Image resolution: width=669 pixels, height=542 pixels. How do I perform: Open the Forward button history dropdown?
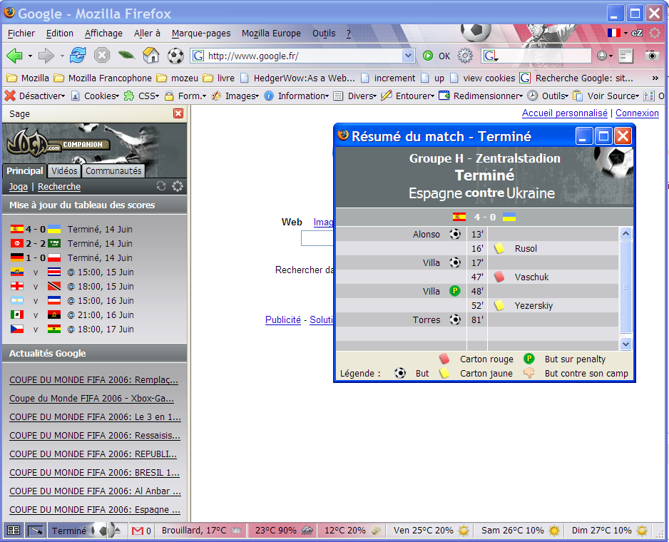(62, 56)
